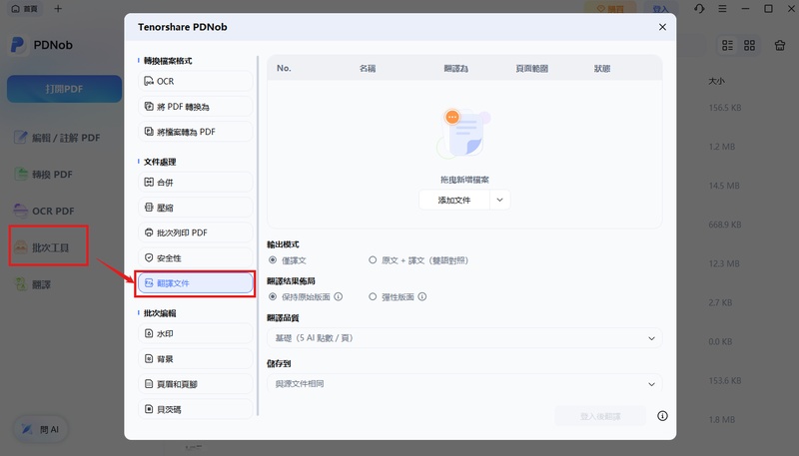Screen dimensions: 799x456
Task: Click the purchase button in title bar
Action: (x=610, y=9)
